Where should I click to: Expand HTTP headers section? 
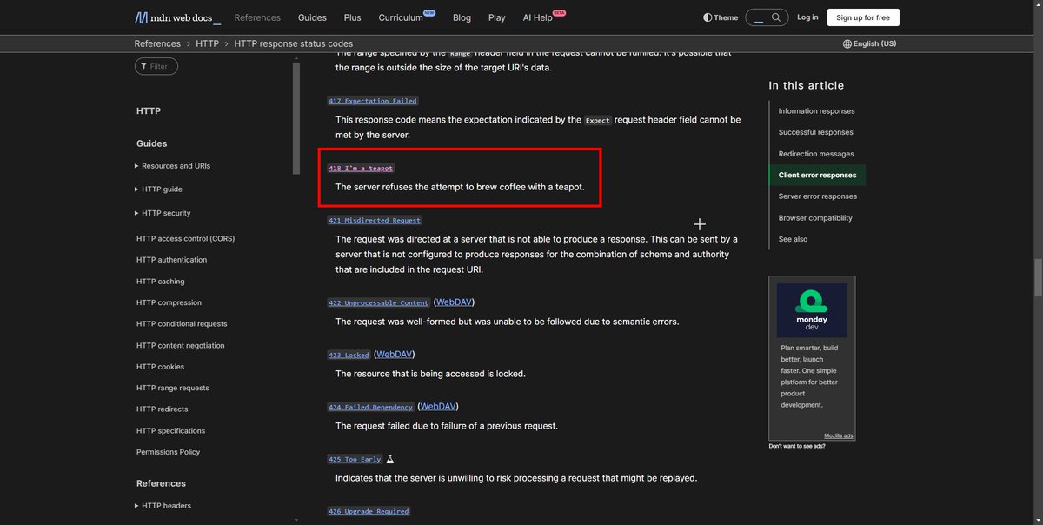tap(163, 506)
